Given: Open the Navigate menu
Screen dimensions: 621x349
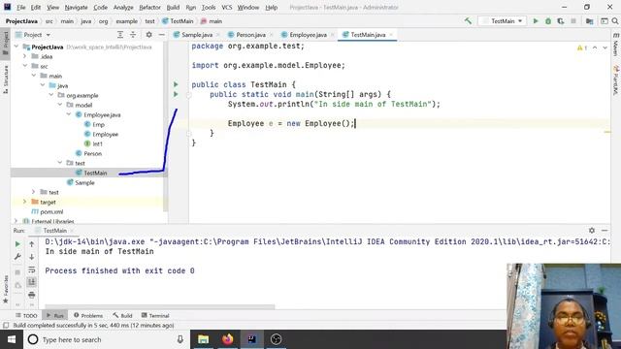Looking at the screenshot, I should point(76,7).
